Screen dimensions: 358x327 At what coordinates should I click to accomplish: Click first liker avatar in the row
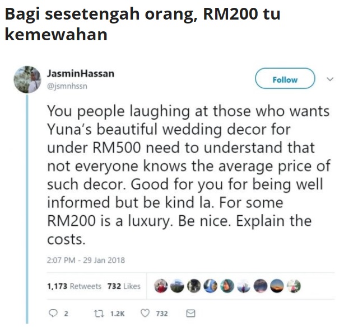pos(161,286)
